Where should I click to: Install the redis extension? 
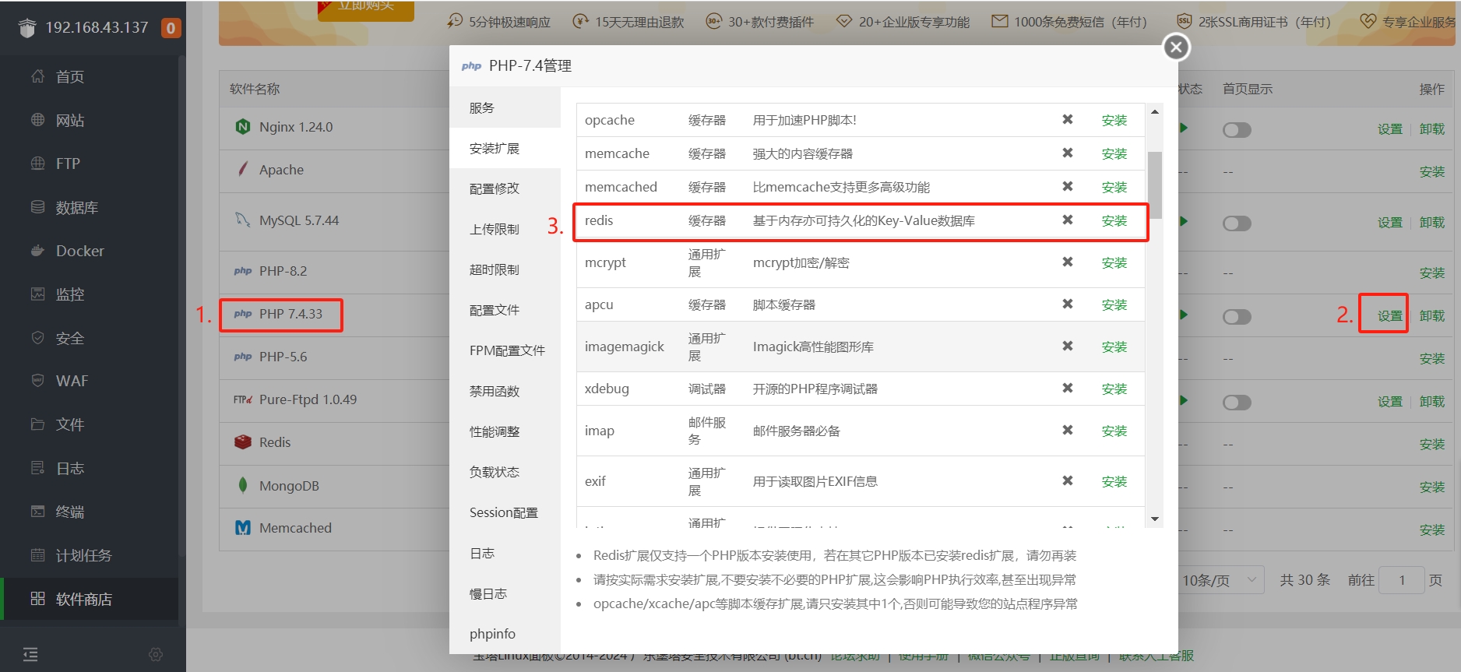pos(1114,221)
